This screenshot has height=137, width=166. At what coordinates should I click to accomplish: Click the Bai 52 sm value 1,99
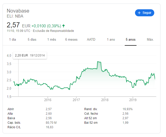[x=125, y=123]
